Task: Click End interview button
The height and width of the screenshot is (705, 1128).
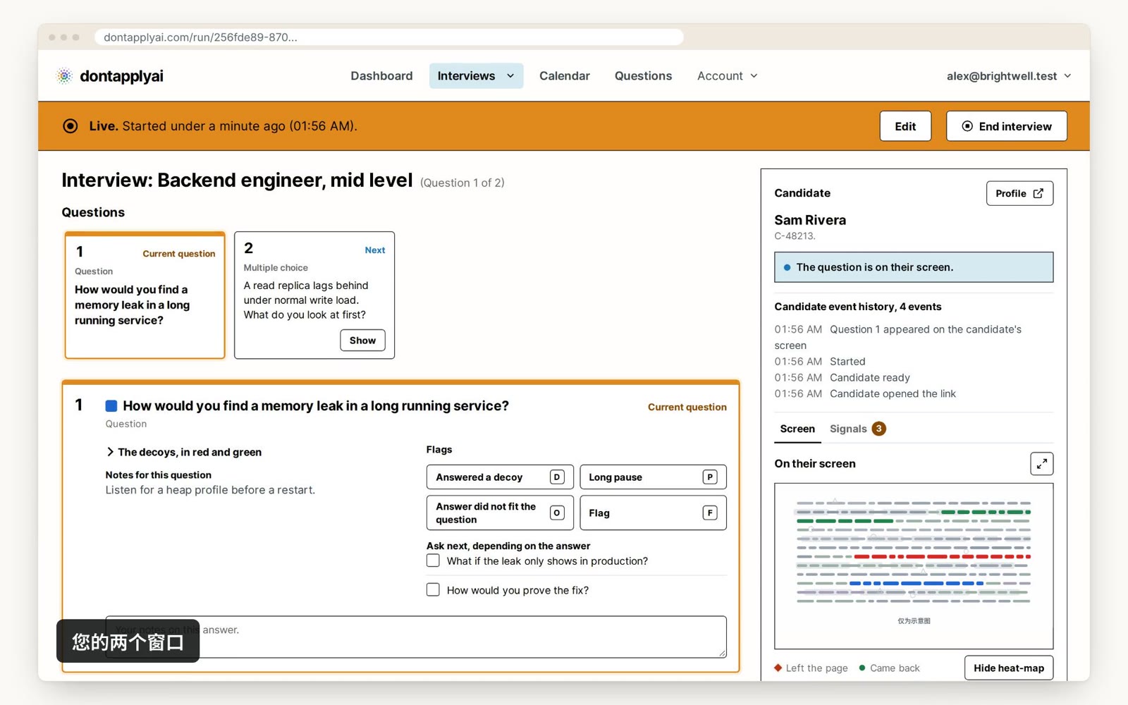Action: coord(1006,126)
